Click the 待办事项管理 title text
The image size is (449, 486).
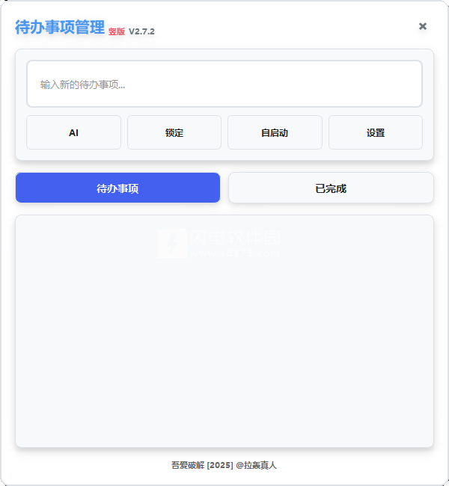(60, 27)
